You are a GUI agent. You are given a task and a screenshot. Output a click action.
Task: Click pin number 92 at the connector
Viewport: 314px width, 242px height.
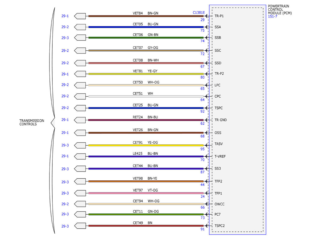click(203, 111)
